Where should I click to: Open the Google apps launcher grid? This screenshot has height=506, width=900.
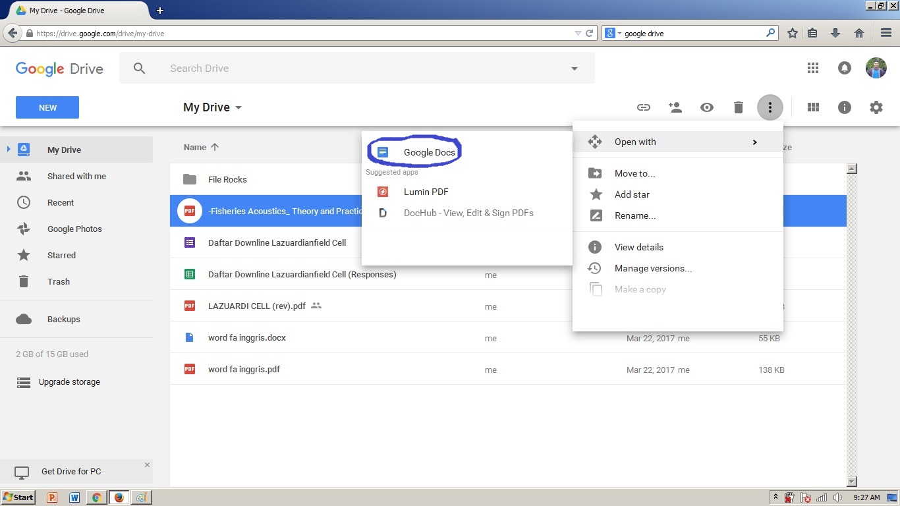coord(812,68)
